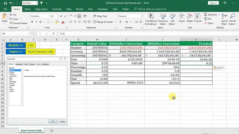Switch to the Page Layout tab

pos(41,9)
